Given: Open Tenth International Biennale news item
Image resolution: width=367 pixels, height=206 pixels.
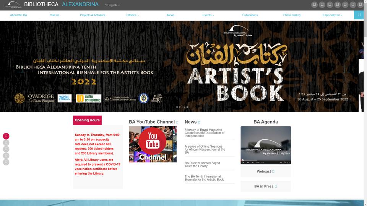Looking at the screenshot, I should tap(204, 178).
